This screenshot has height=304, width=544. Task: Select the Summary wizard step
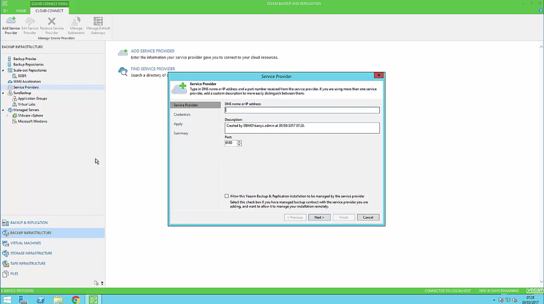[181, 133]
